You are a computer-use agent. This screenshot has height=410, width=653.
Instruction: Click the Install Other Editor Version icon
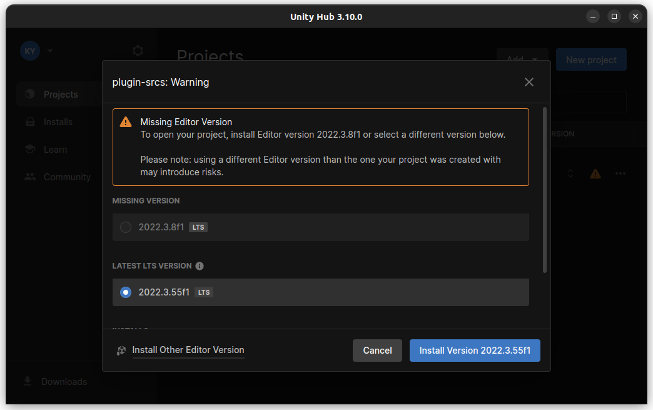coord(121,351)
